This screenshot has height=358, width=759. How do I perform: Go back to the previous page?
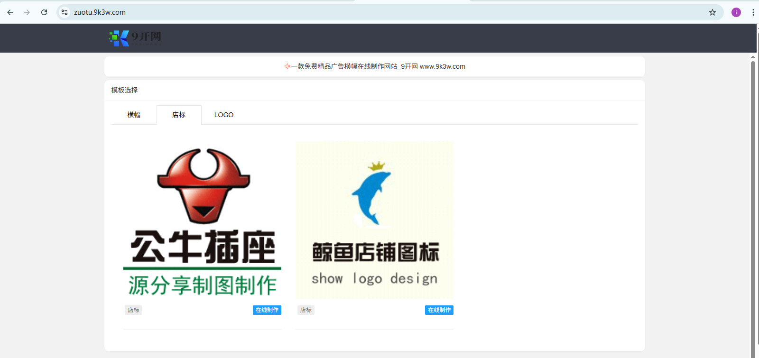tap(10, 12)
